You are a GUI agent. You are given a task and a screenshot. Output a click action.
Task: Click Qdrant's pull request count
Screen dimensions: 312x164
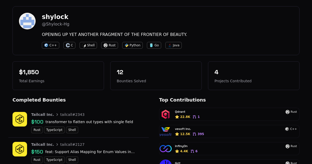[x=196, y=117]
